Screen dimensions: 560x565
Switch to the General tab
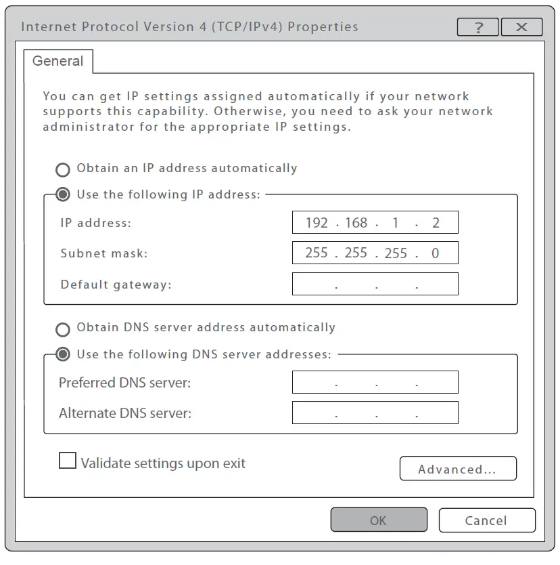click(58, 61)
